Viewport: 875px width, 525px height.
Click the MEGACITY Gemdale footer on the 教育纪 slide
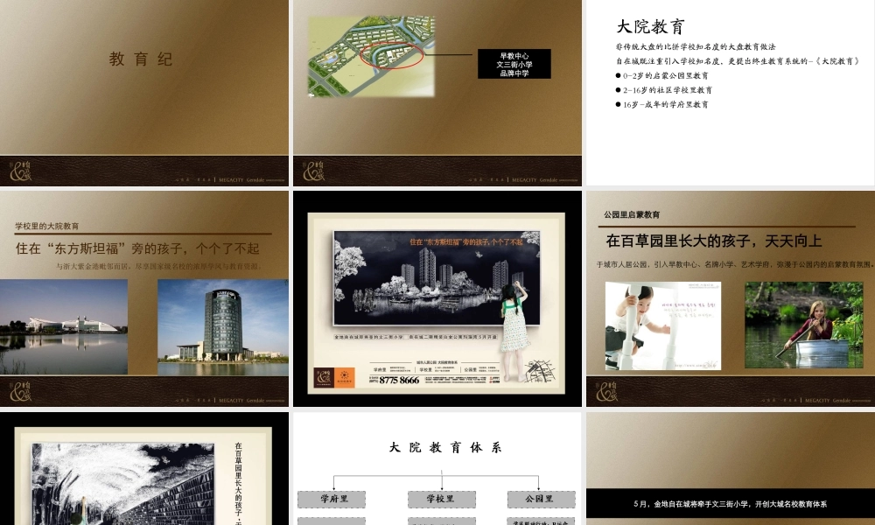coord(251,180)
